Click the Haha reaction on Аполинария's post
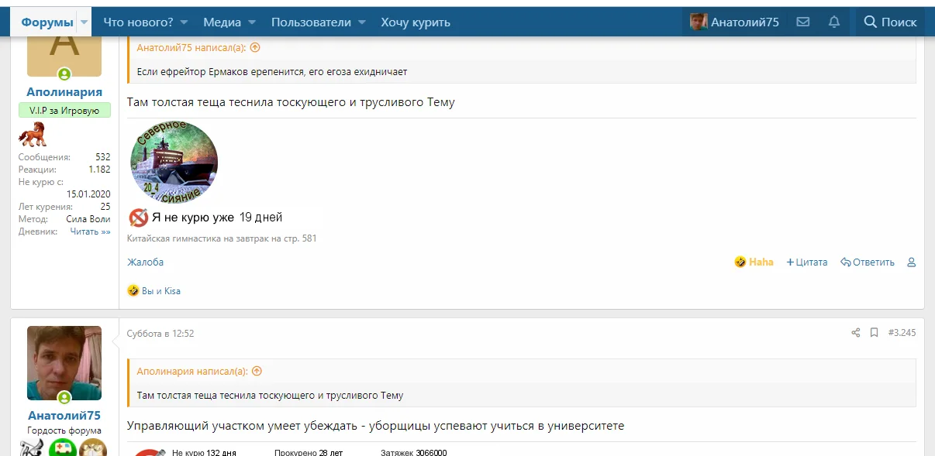The width and height of the screenshot is (935, 456). (753, 262)
